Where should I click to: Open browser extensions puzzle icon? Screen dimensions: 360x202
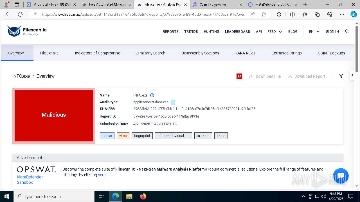coord(279,14)
